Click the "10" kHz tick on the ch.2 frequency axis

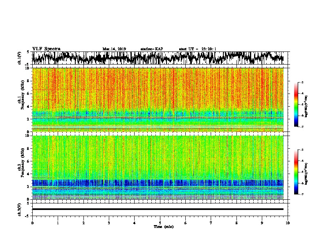click(x=27, y=136)
